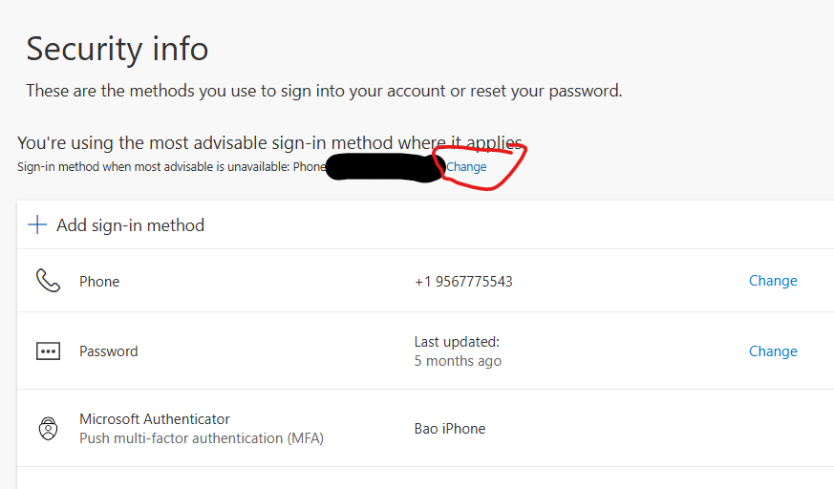Change the Password entry
Screen dimensions: 834x489
pos(773,351)
